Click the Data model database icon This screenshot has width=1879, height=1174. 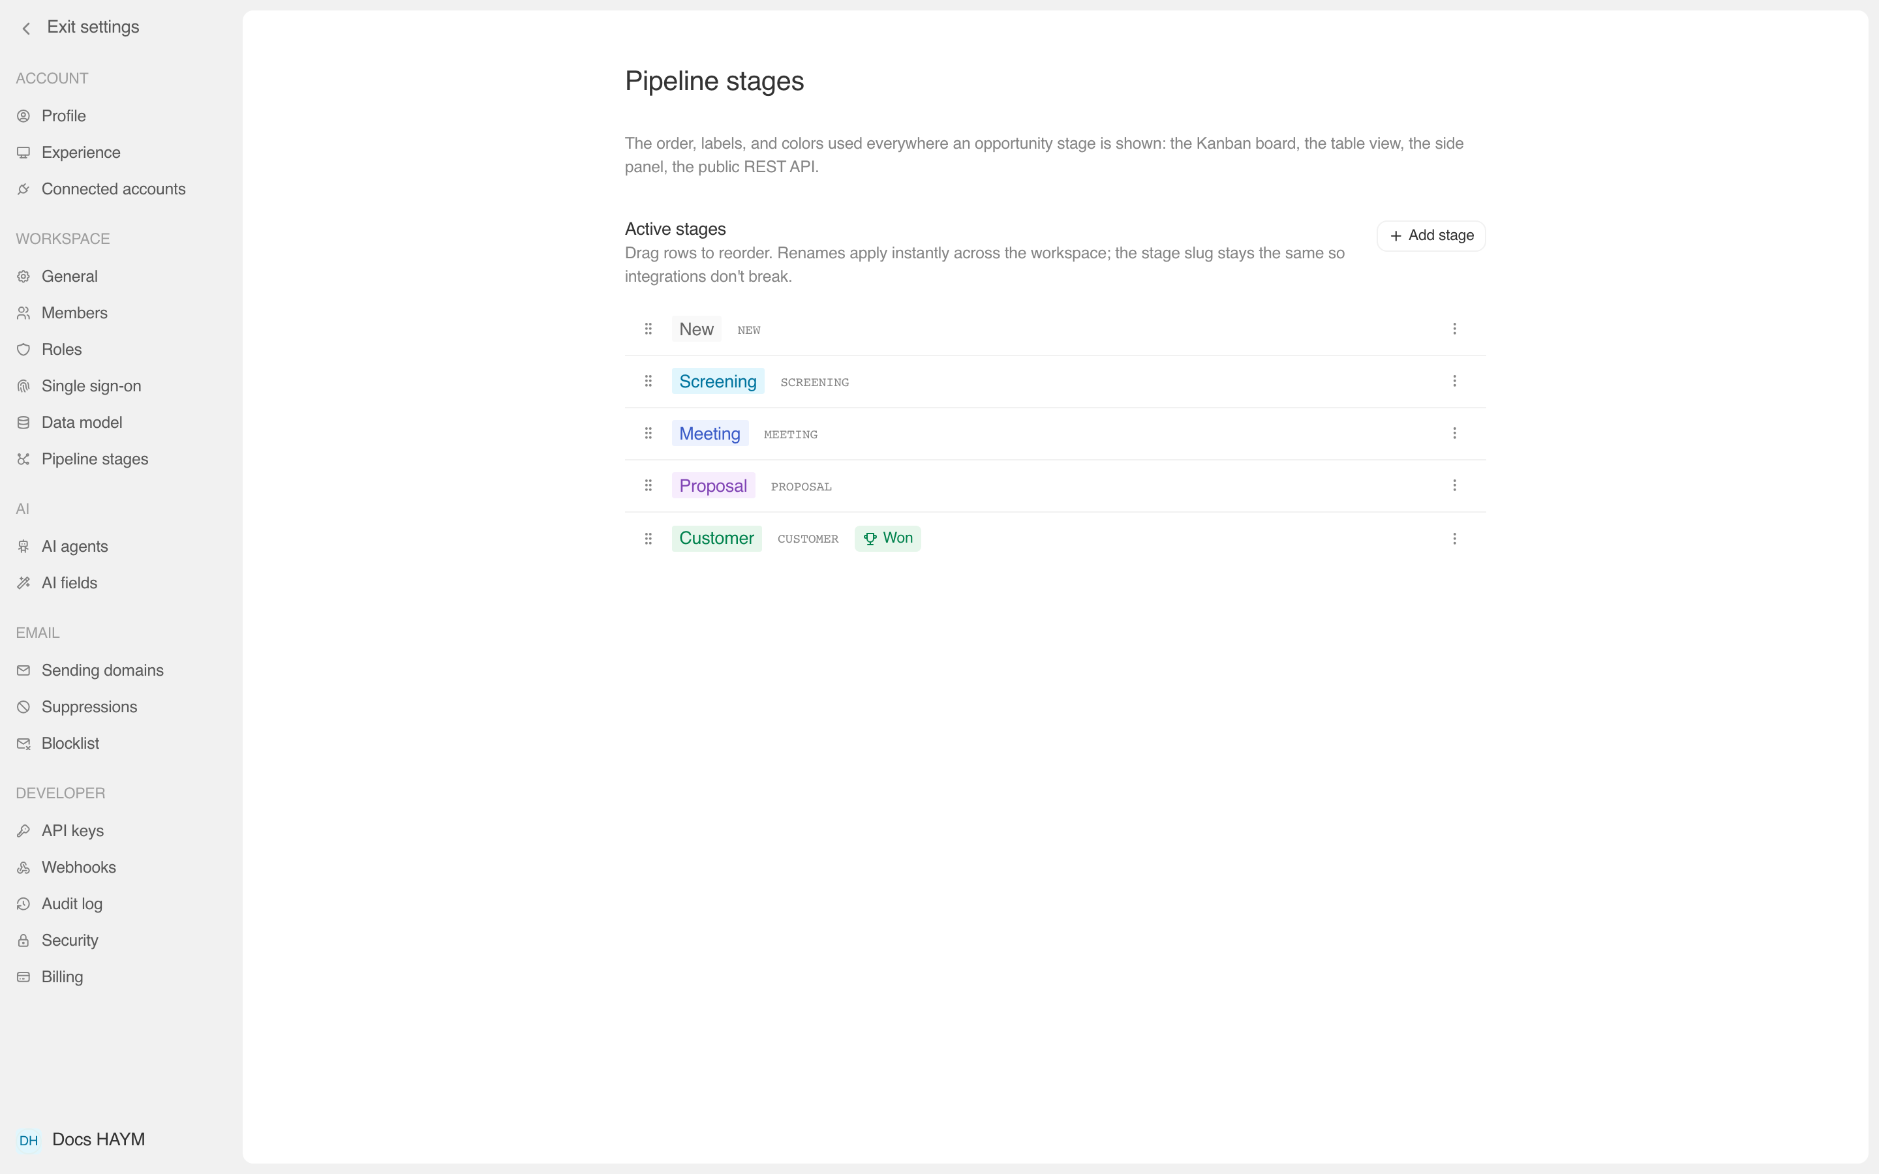[23, 423]
